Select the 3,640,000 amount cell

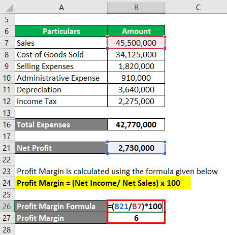(136, 89)
